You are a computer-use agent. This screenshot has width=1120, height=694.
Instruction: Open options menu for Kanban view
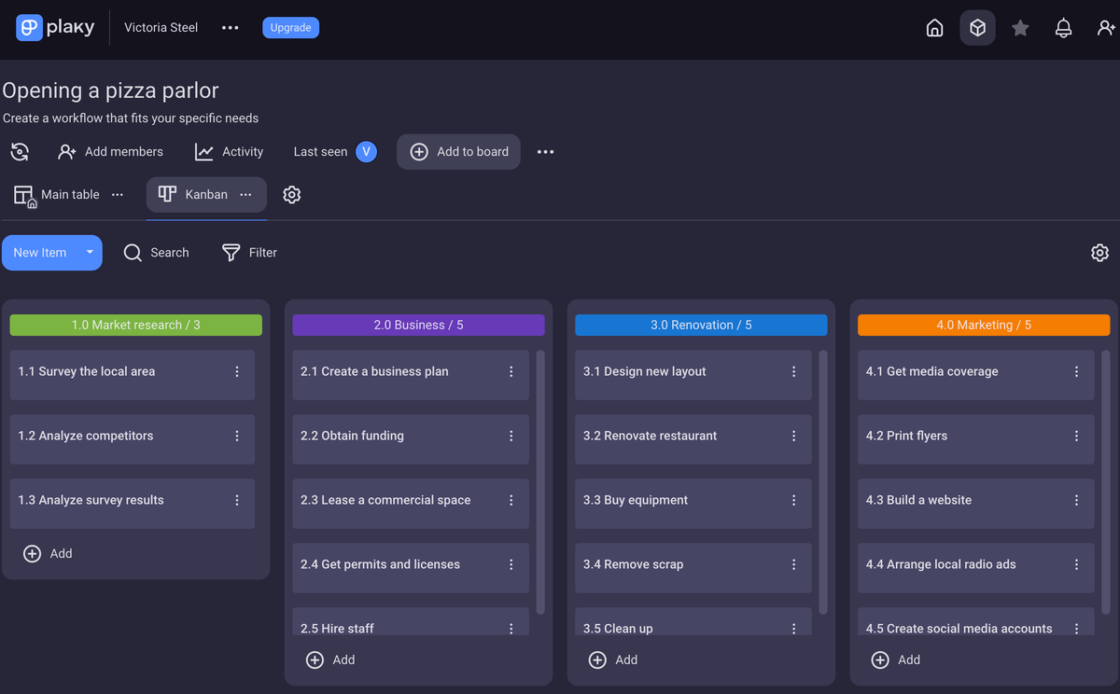coord(246,195)
